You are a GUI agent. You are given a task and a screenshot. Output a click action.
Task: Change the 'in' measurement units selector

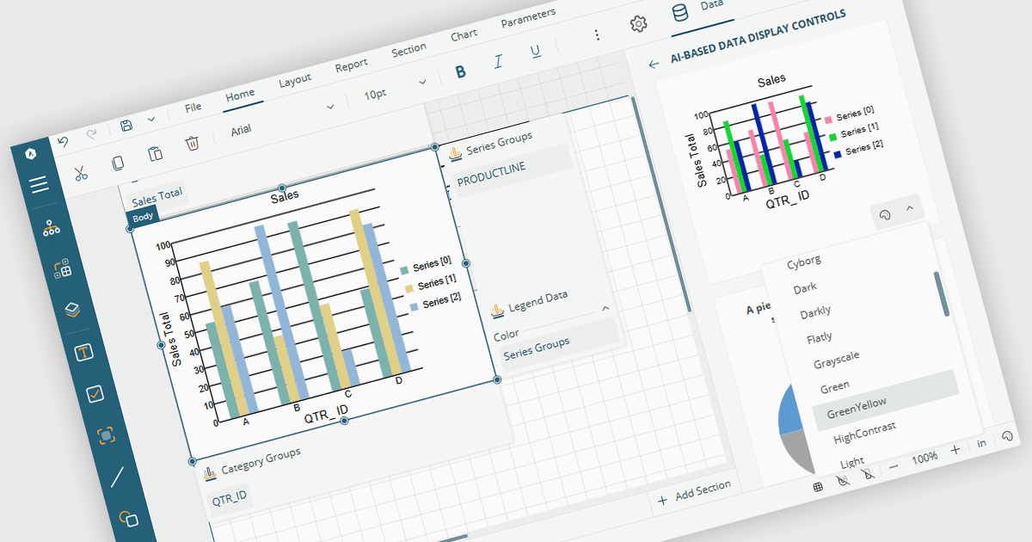coord(982,443)
